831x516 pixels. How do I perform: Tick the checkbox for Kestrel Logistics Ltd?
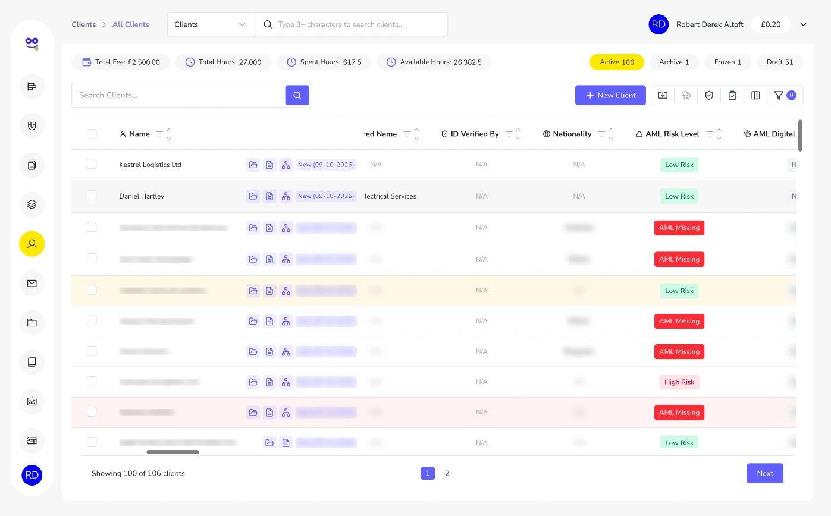(92, 164)
